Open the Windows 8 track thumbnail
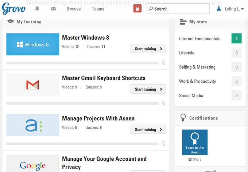This screenshot has width=248, height=172. [x=33, y=44]
